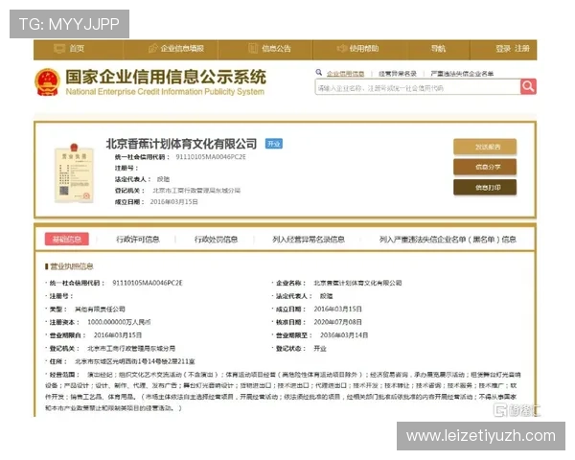This screenshot has width=575, height=460.
Task: Click the monitor icon beside 首页
Action: (x=59, y=49)
